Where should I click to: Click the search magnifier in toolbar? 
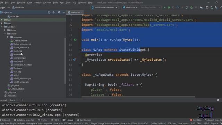(x=221, y=7)
